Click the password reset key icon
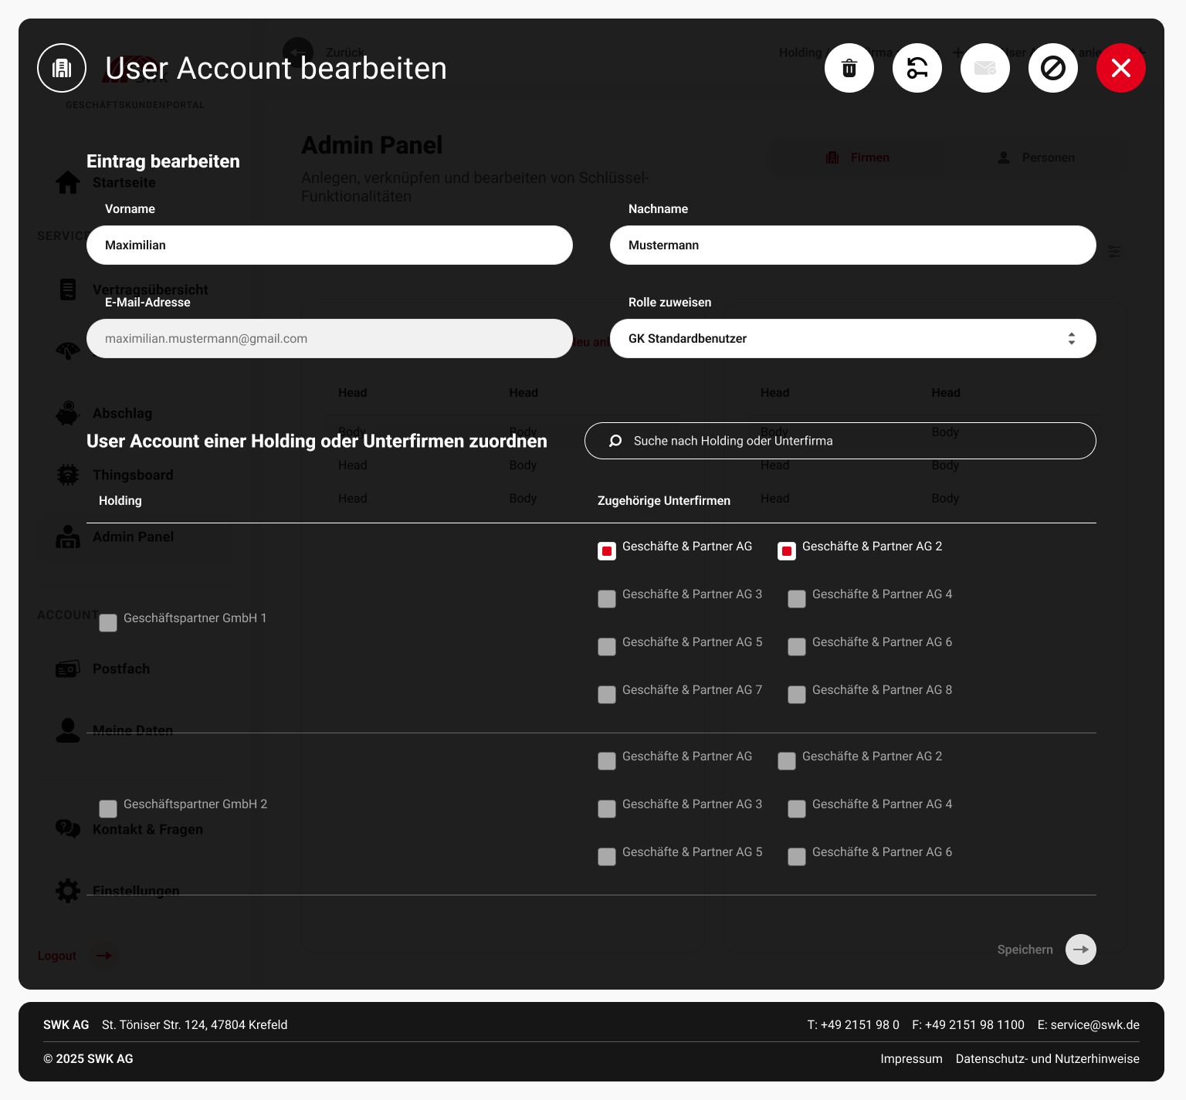 [x=917, y=68]
